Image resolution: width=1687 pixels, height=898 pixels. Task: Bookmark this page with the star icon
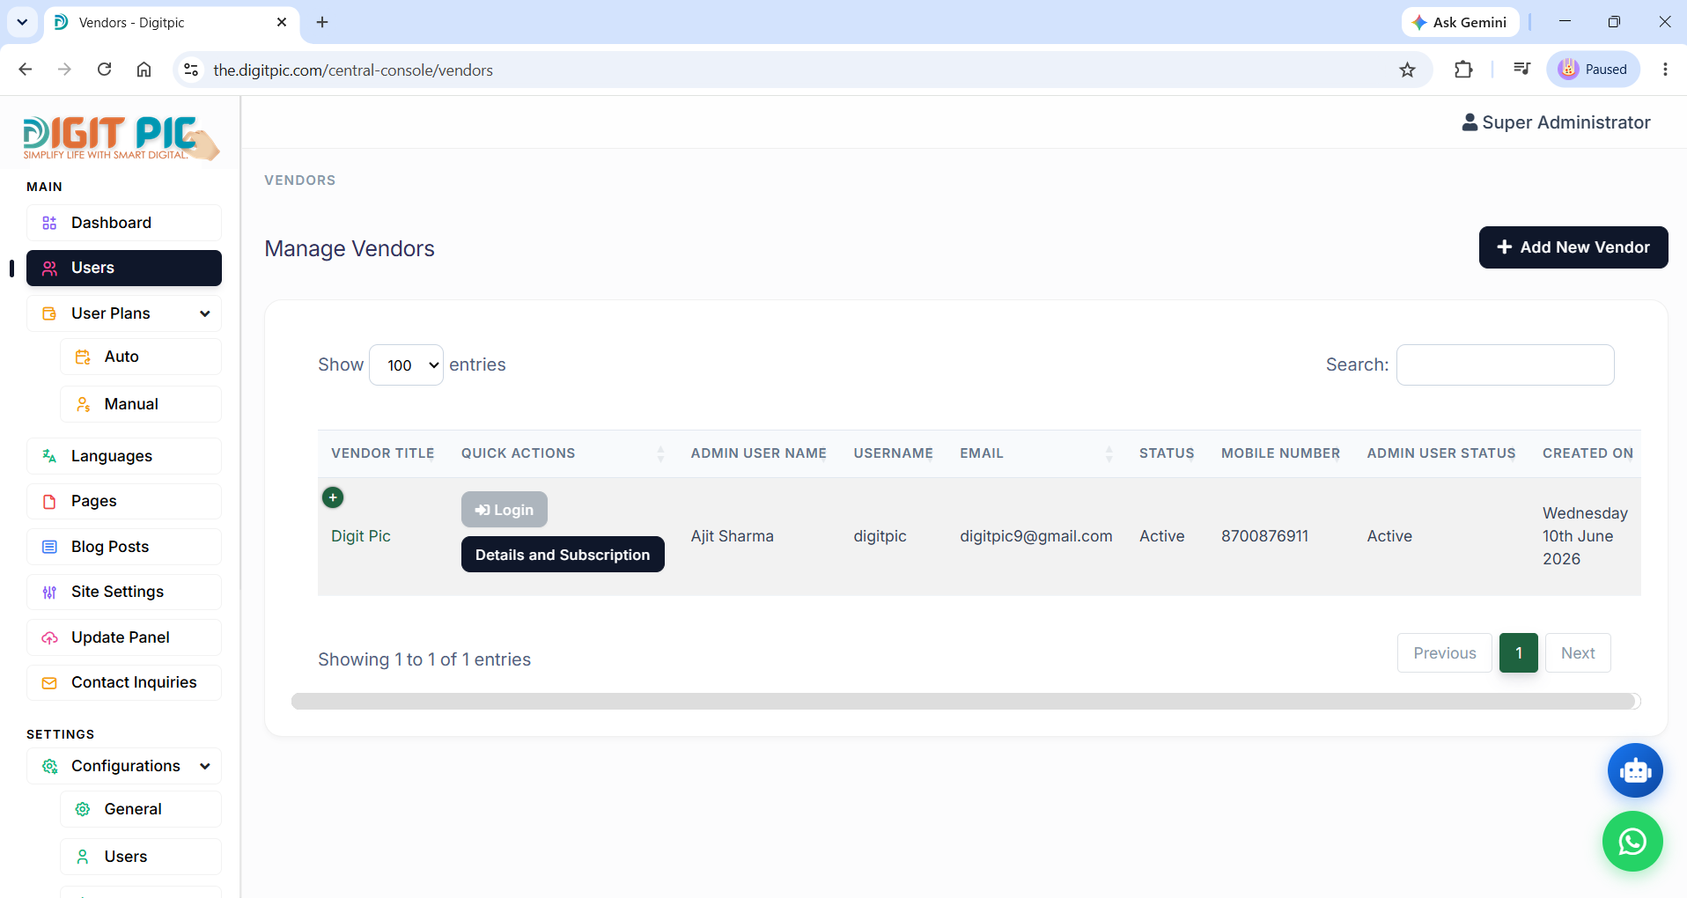(x=1407, y=70)
